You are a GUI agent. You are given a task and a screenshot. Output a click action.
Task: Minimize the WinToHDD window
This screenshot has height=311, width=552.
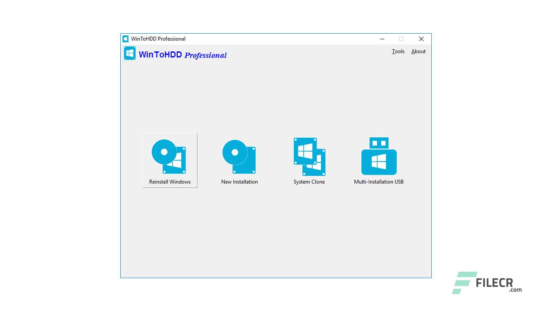(x=382, y=39)
